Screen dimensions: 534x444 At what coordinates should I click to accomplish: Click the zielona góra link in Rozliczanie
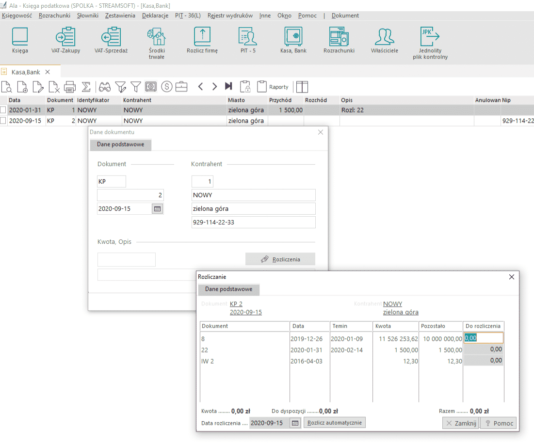pos(401,312)
